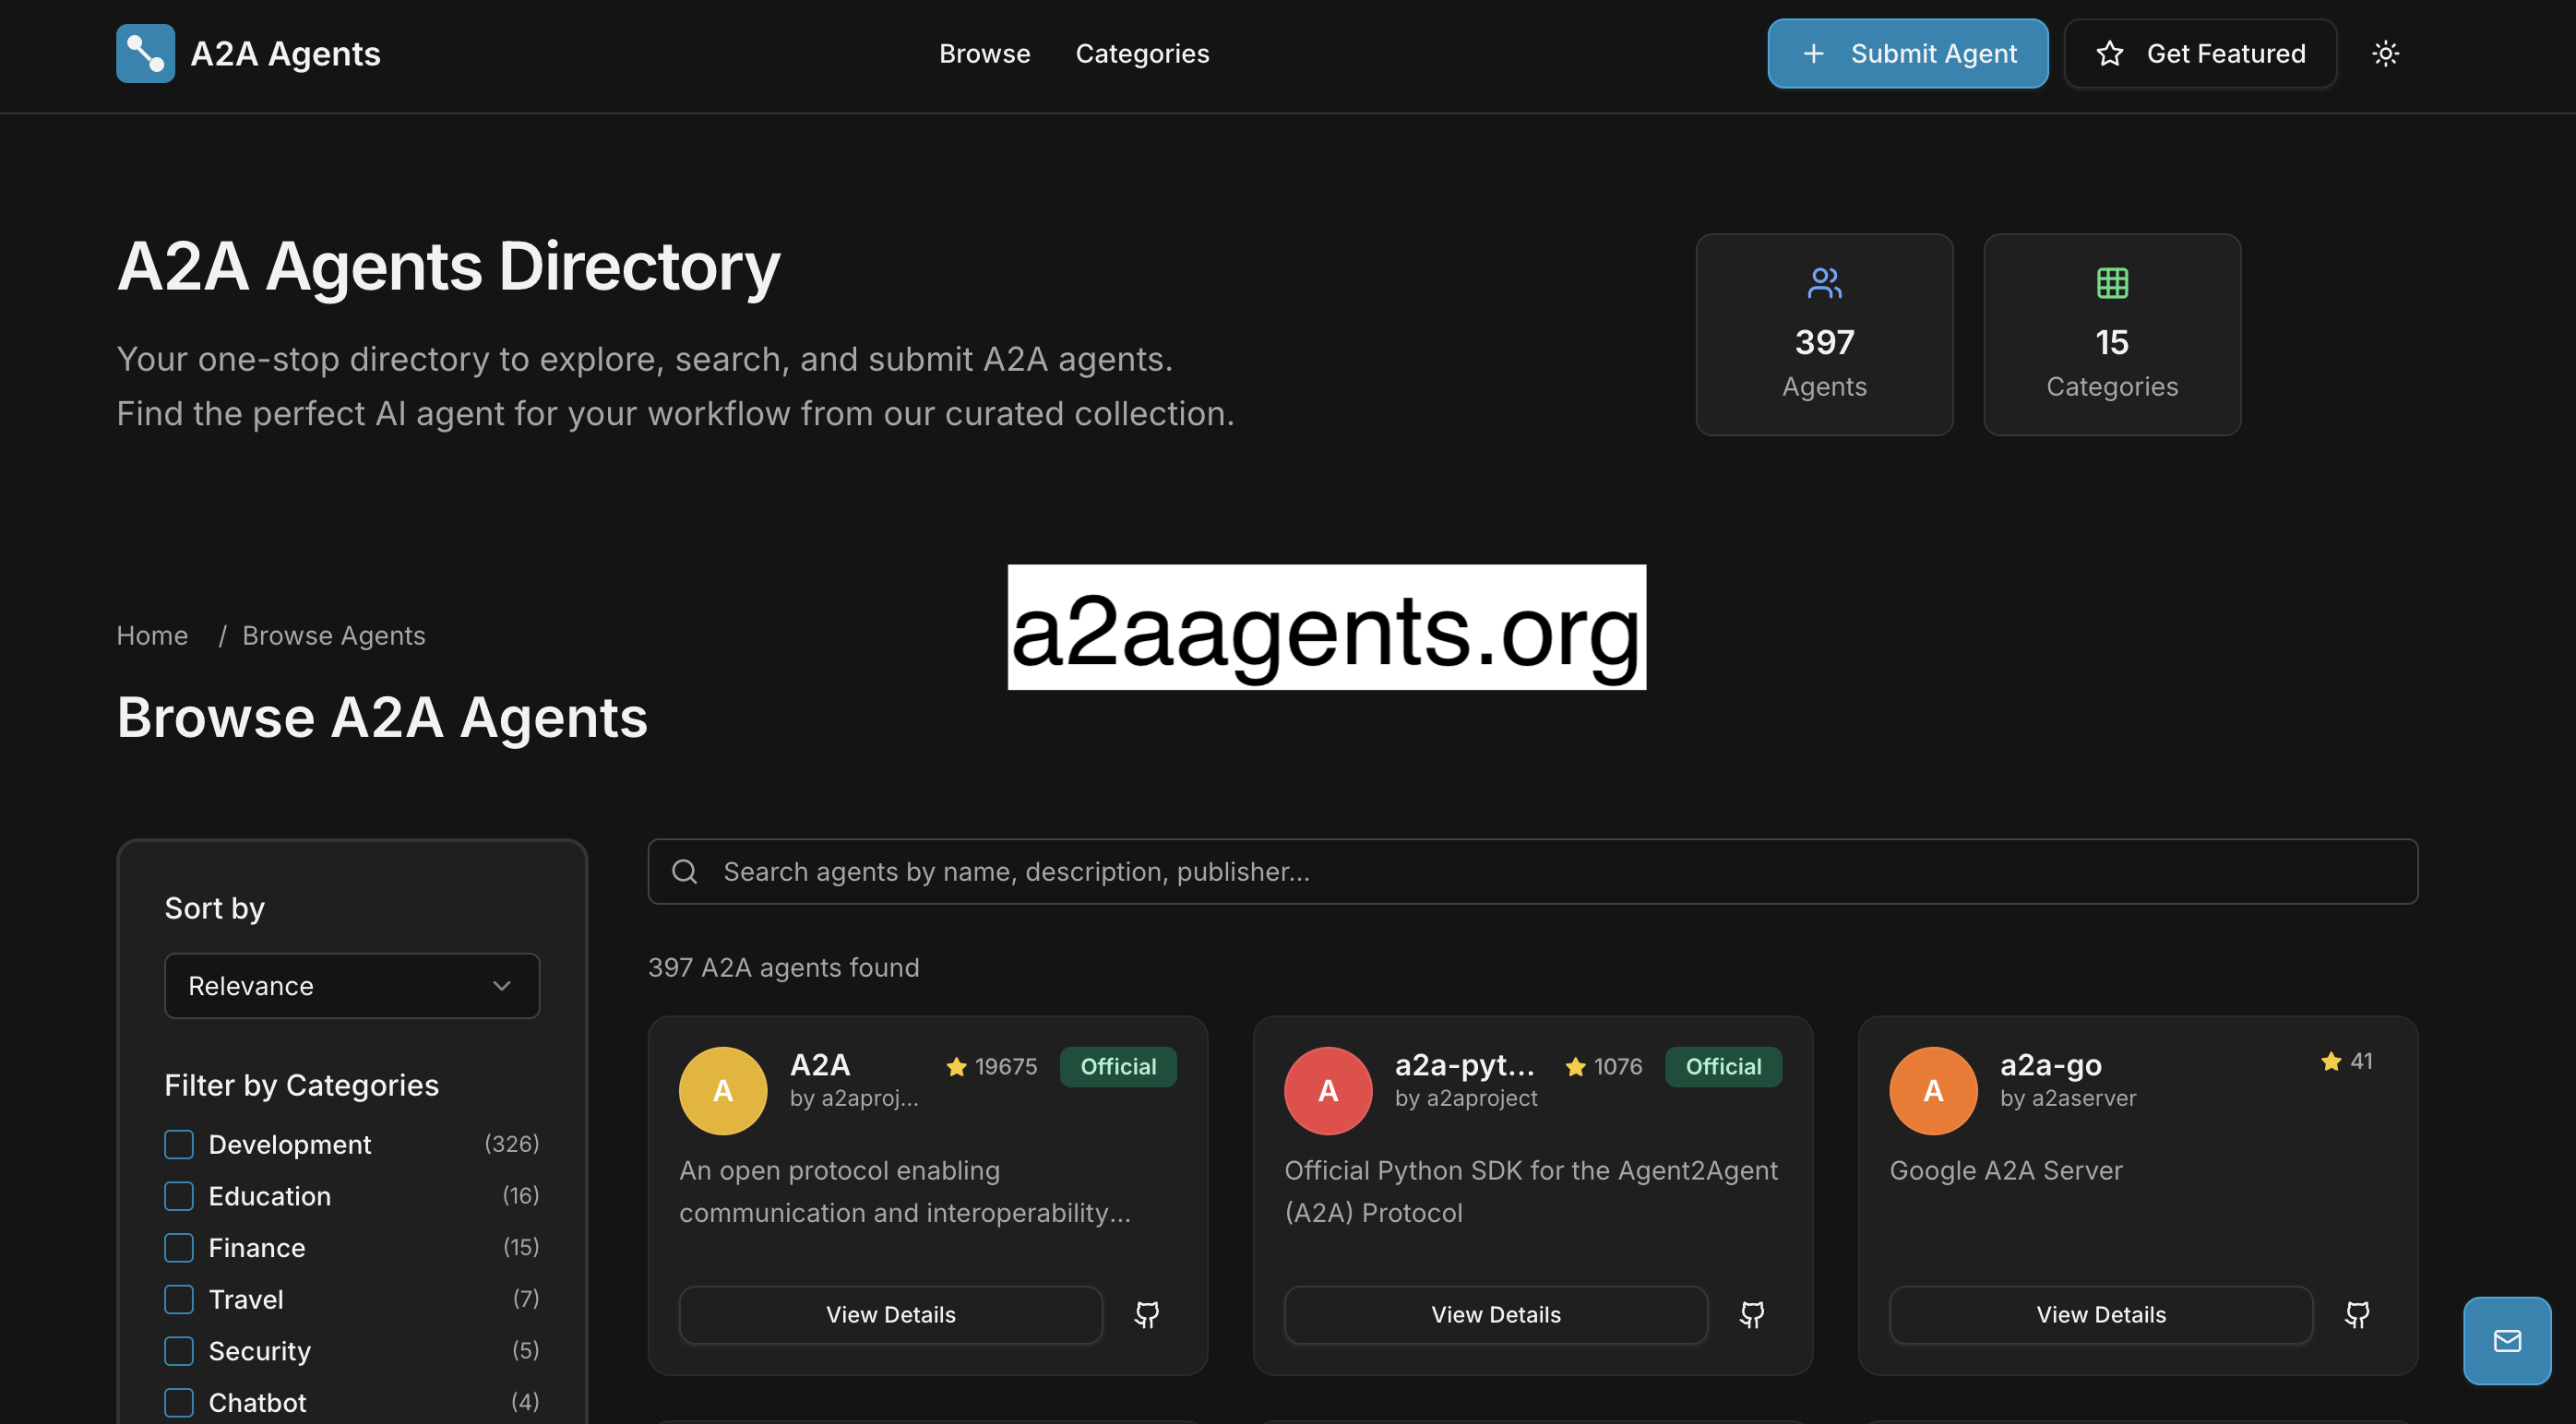Check the Chatbot filter checkbox

tap(178, 1401)
